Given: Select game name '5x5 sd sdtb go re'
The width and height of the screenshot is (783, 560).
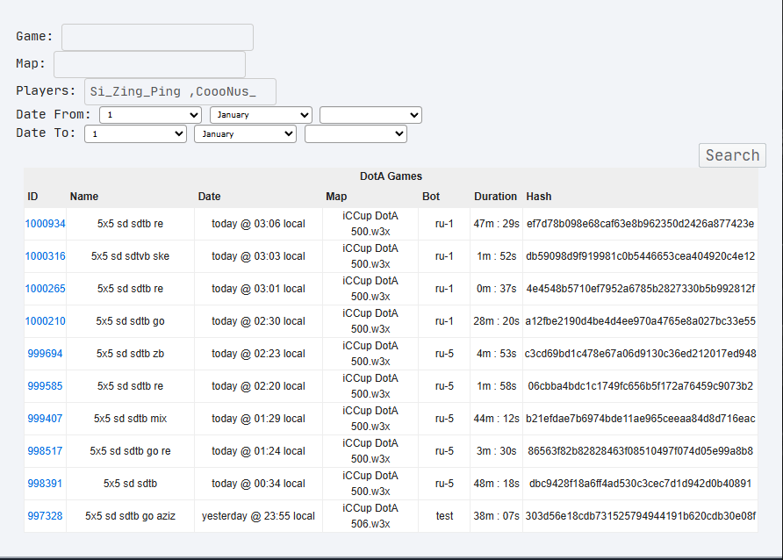Looking at the screenshot, I should coord(130,450).
